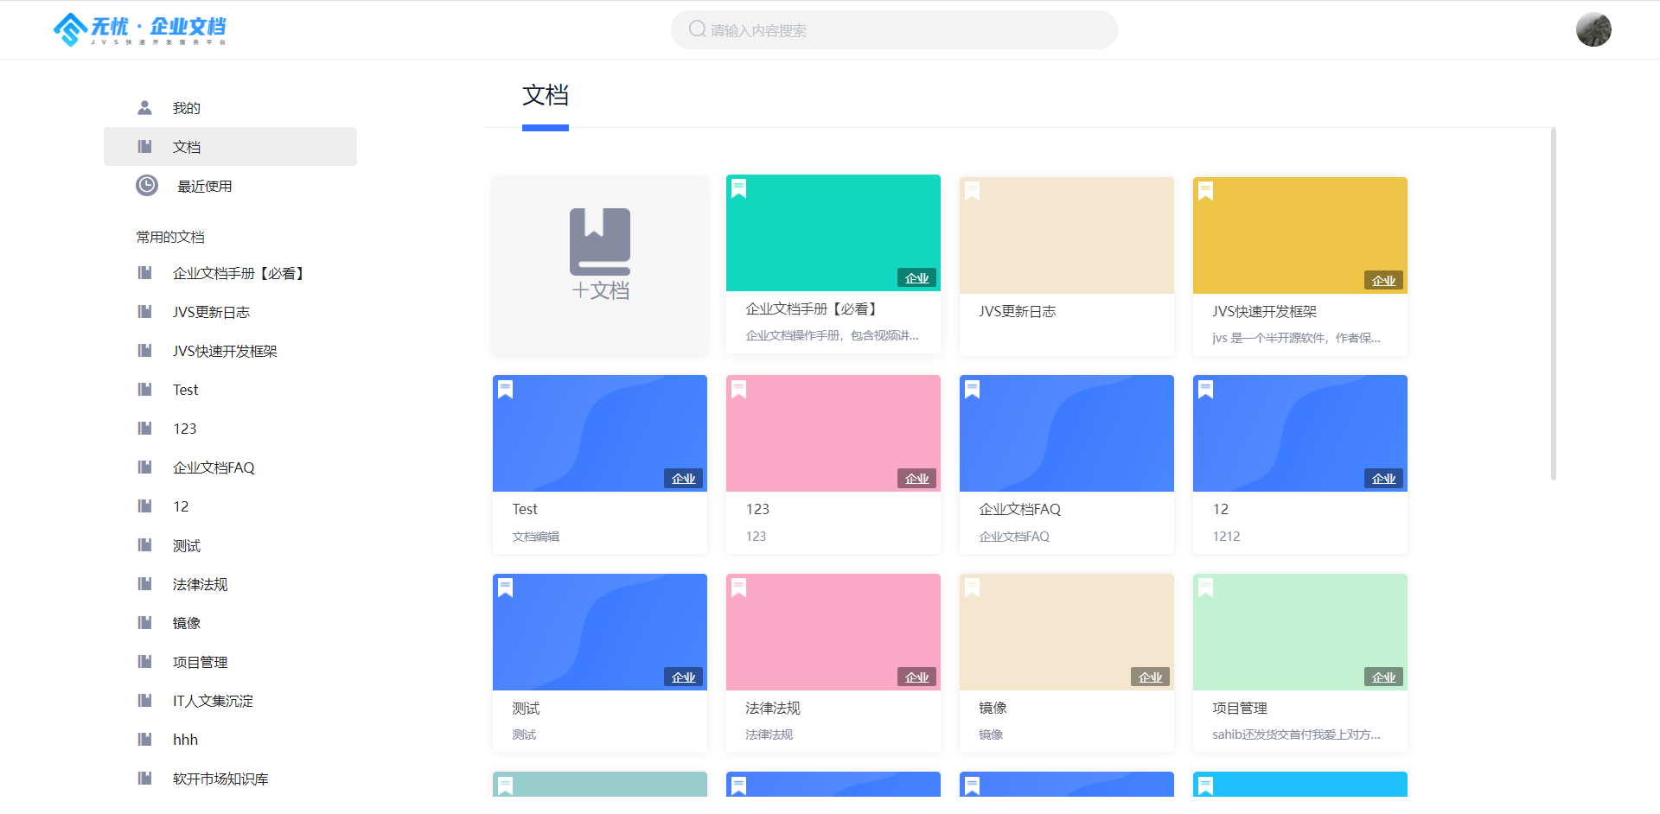Open IT人文集沉淀 from the sidebar list

213,701
